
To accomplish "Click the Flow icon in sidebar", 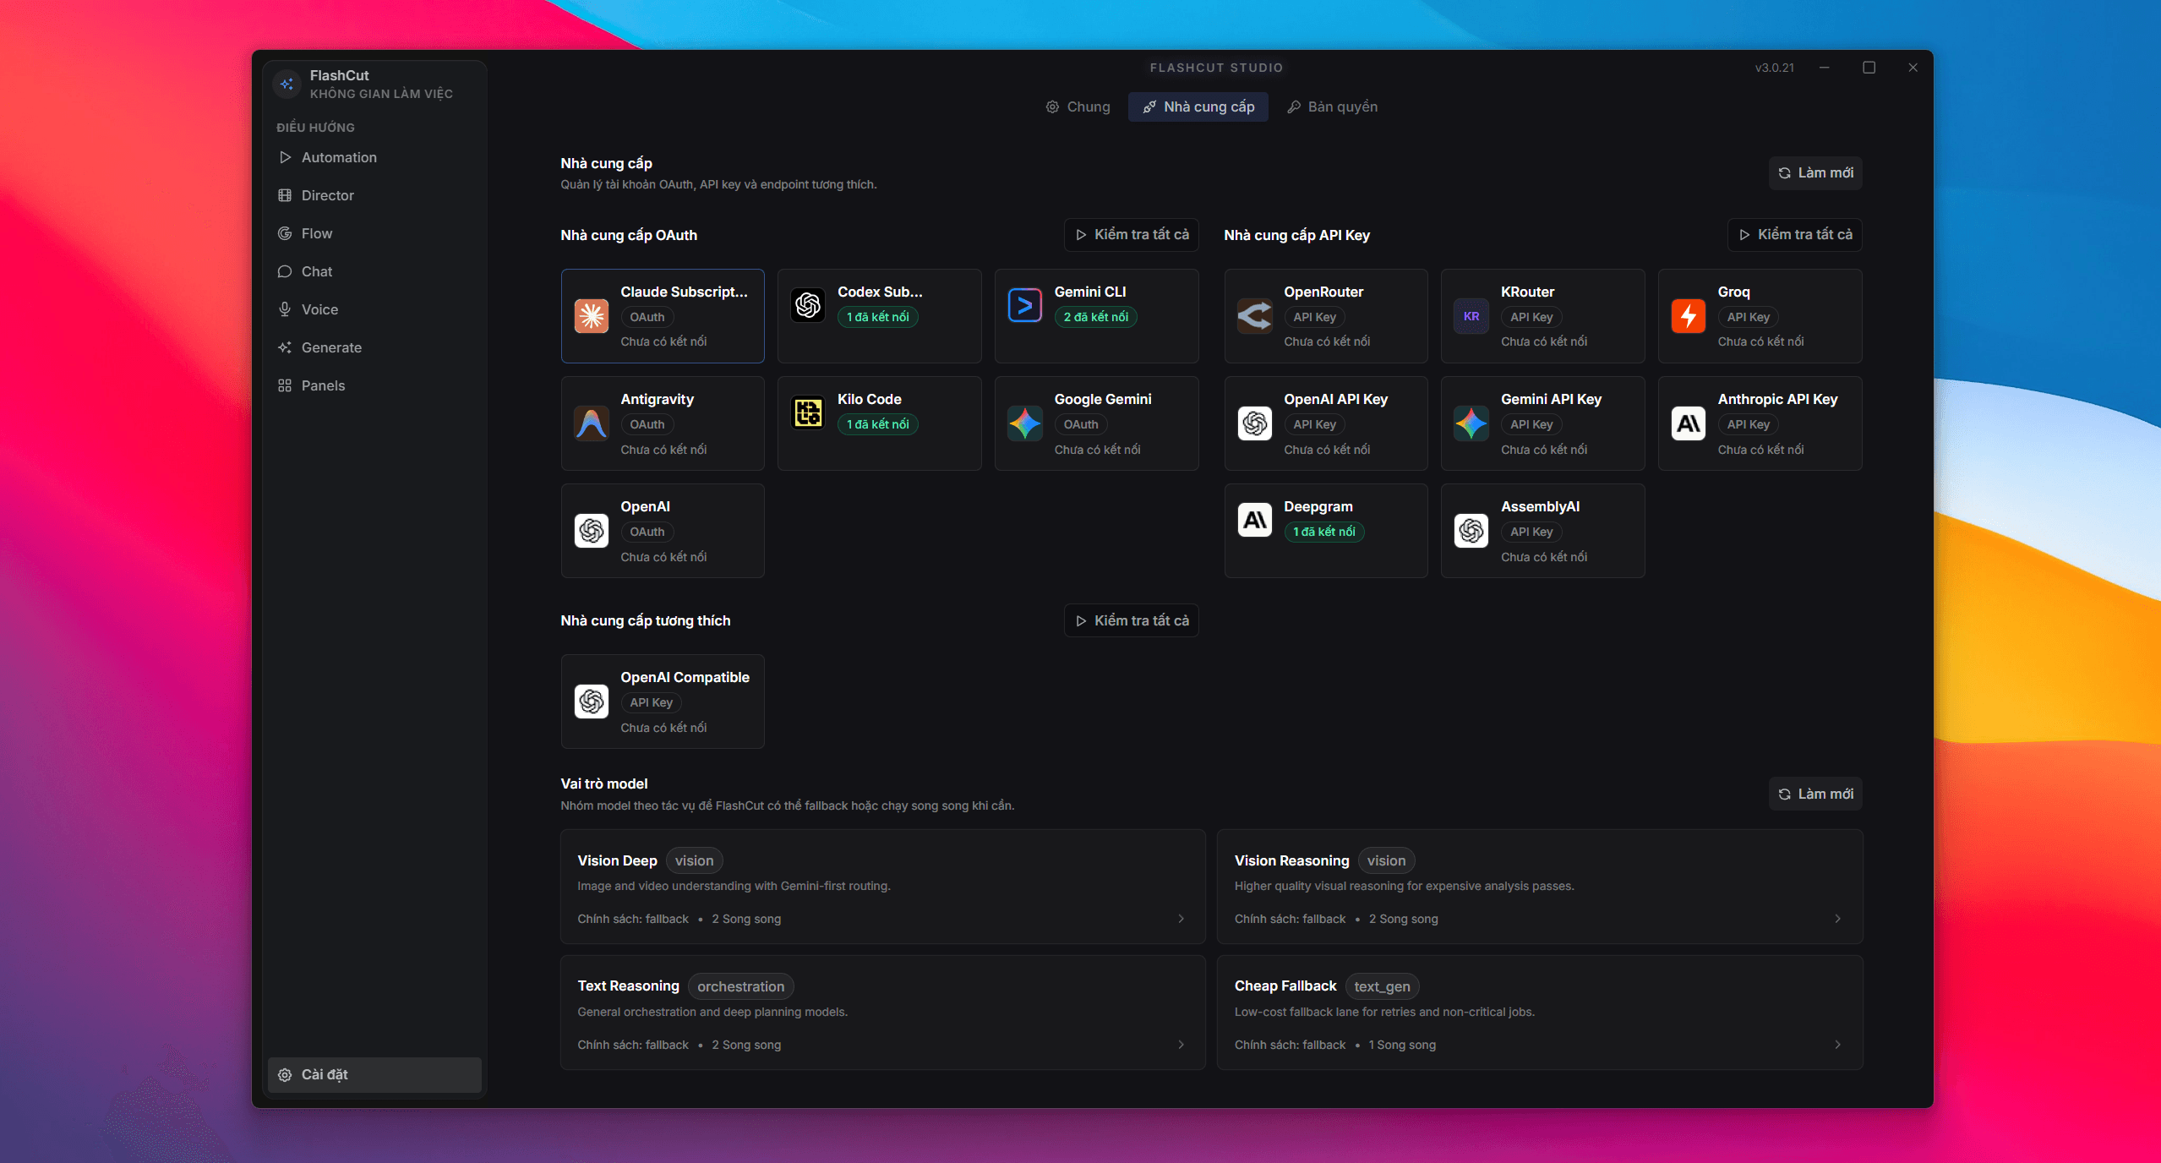I will click(x=285, y=233).
